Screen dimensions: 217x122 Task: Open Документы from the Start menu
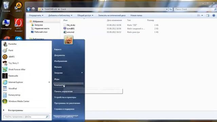tap(60, 55)
